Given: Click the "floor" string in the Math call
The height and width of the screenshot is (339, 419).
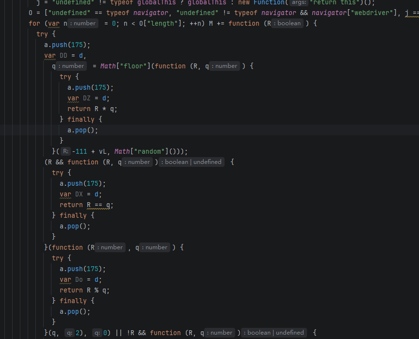Looking at the screenshot, I should [134, 66].
